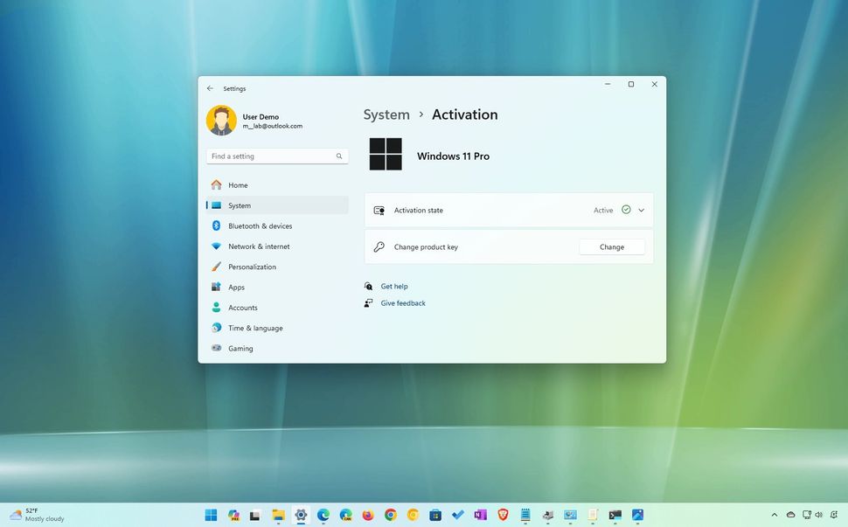This screenshot has height=527, width=848.
Task: Click Change to enter a new product key
Action: tap(611, 246)
